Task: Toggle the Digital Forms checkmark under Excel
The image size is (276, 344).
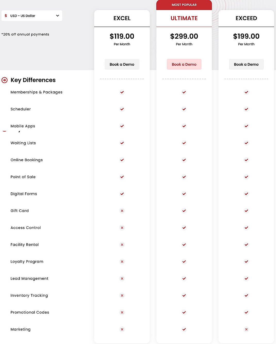Action: [x=122, y=194]
